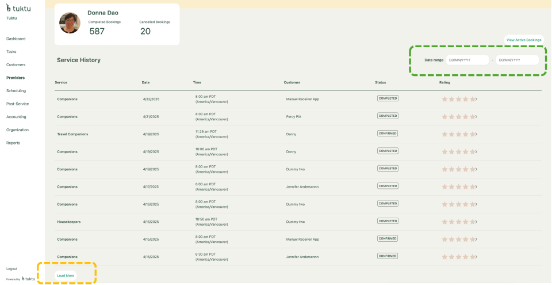Expand rating chevron in the Travel Companions row
This screenshot has height=285, width=552.
click(477, 134)
